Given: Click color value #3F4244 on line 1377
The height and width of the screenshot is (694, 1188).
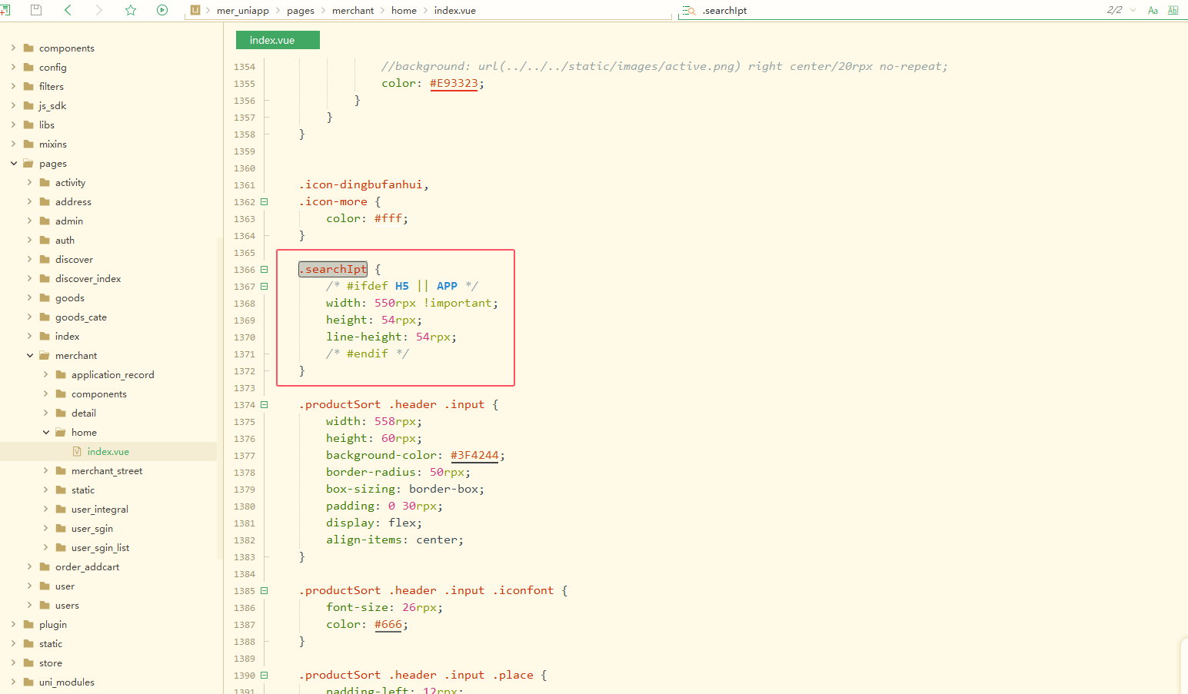Looking at the screenshot, I should coord(474,455).
